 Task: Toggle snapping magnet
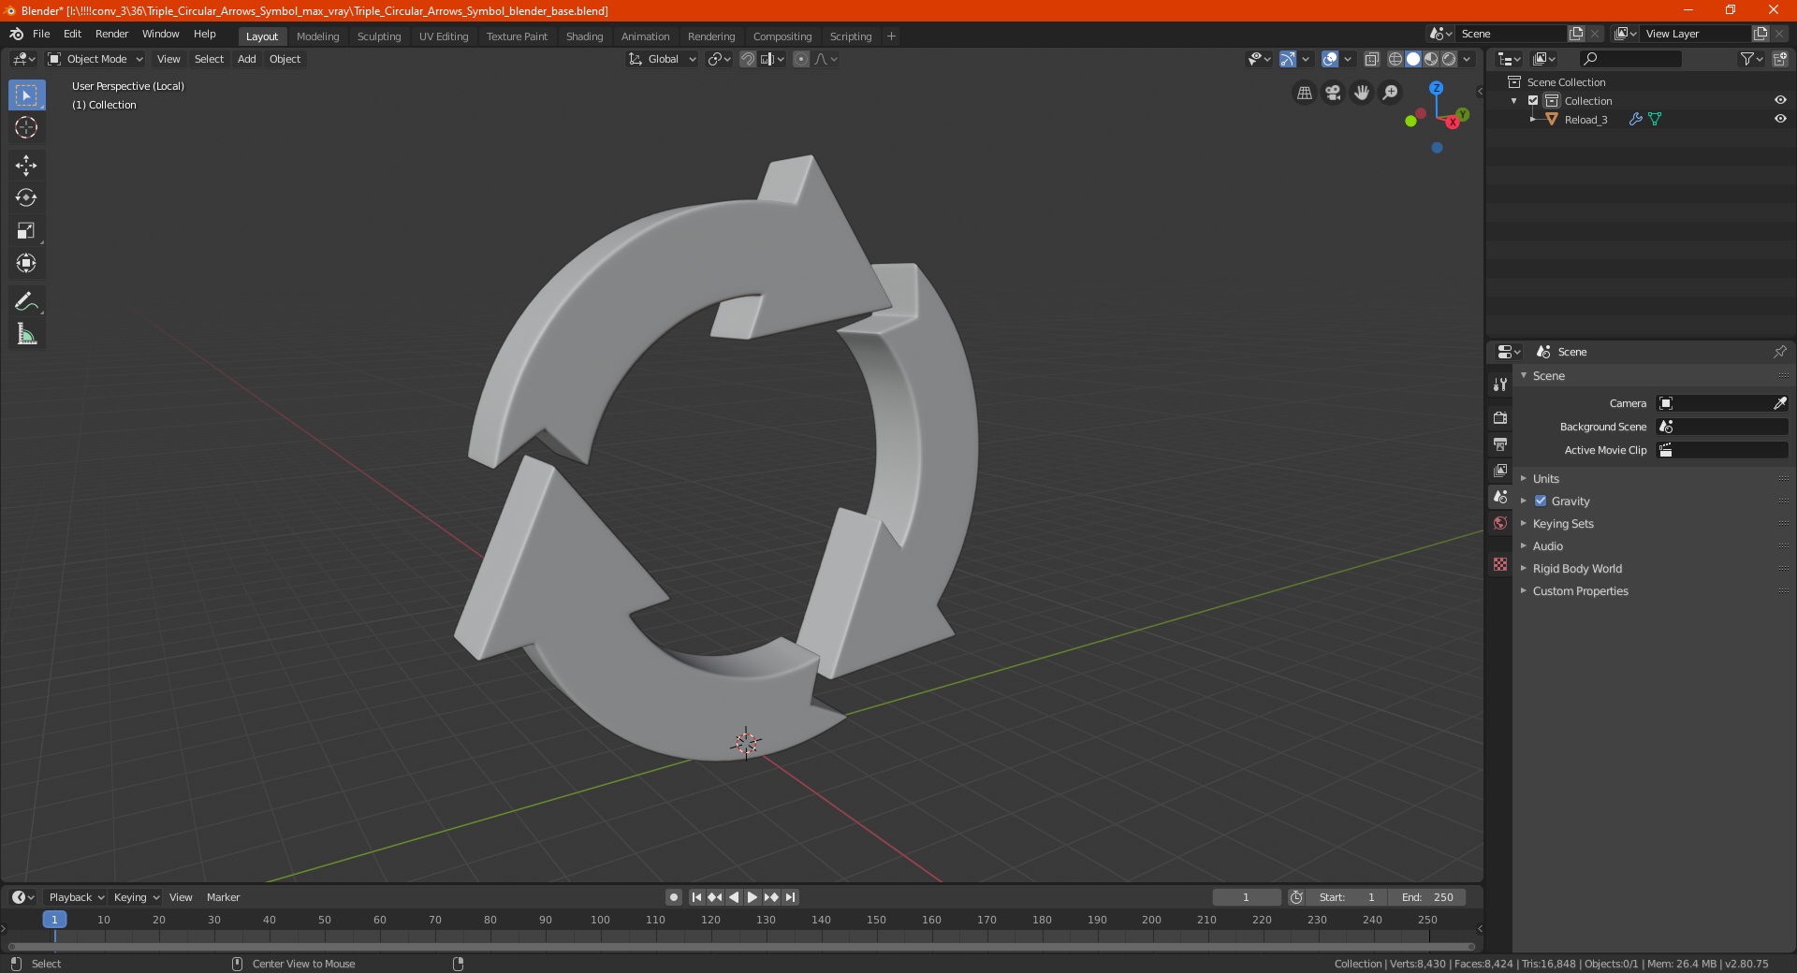point(748,59)
